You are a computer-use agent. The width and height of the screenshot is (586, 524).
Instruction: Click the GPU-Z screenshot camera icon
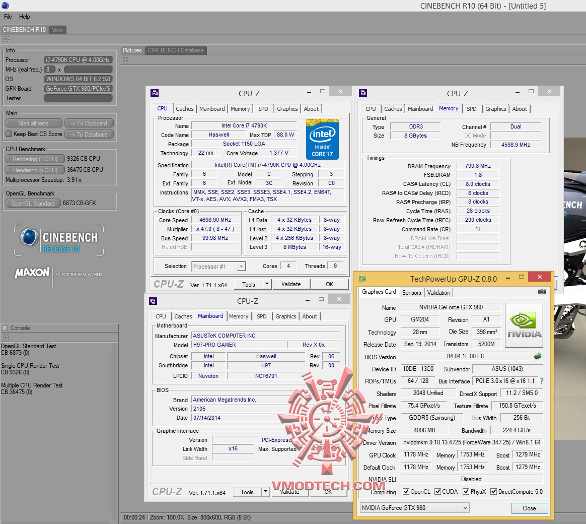point(542,292)
